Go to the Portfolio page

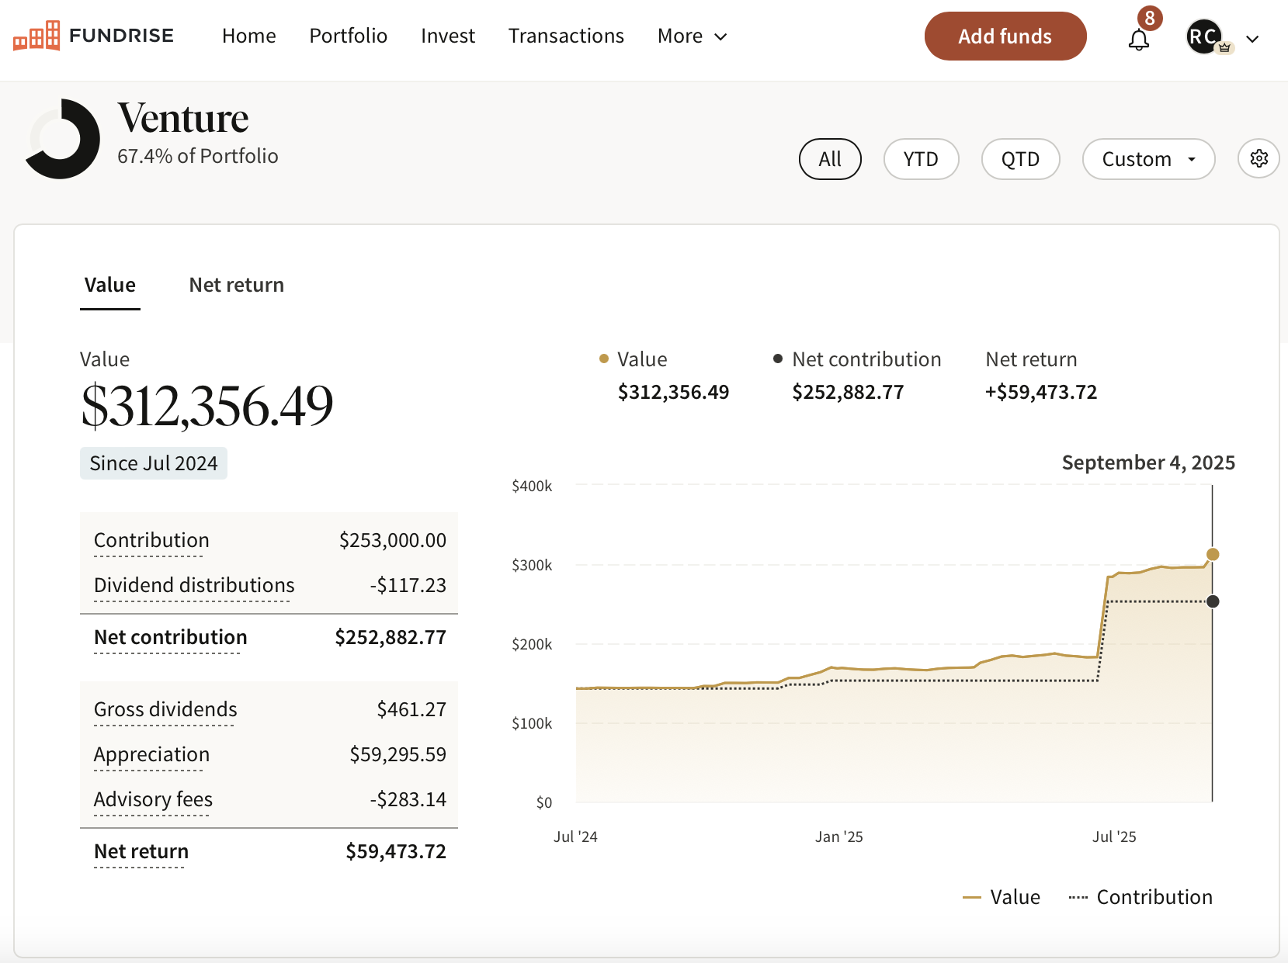348,36
